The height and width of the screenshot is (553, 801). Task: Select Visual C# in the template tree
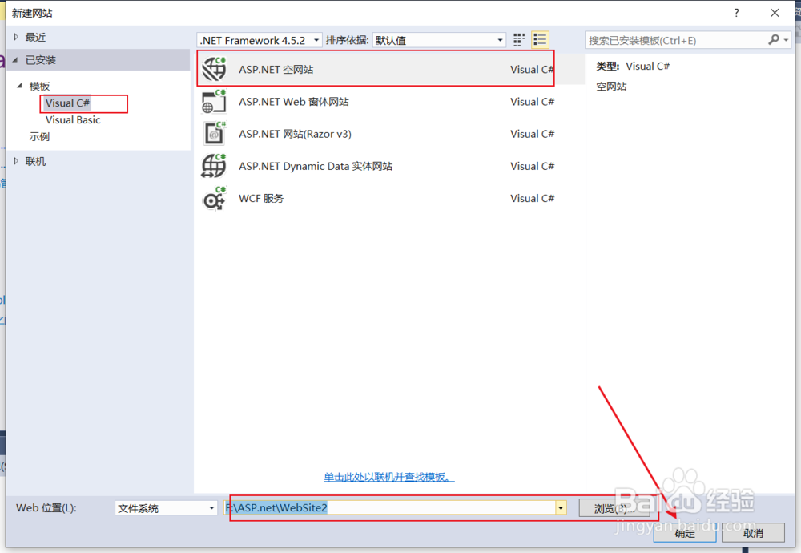coord(67,103)
